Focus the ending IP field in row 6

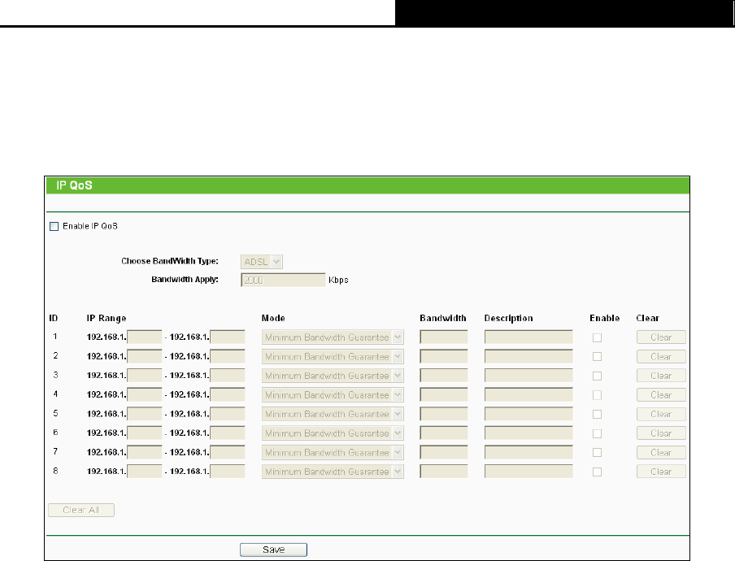tap(228, 433)
